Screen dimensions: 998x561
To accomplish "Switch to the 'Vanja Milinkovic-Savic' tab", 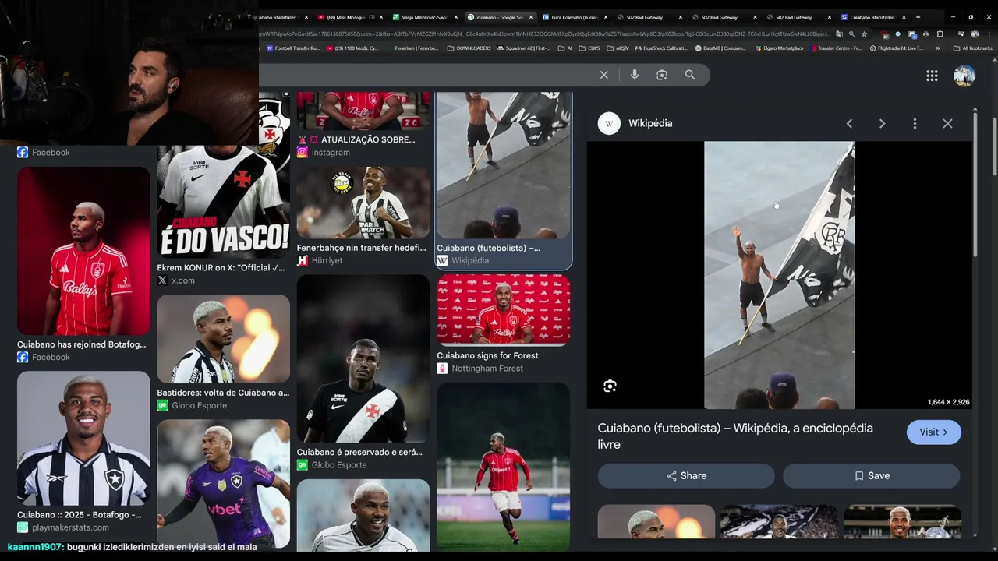I will pyautogui.click(x=423, y=17).
